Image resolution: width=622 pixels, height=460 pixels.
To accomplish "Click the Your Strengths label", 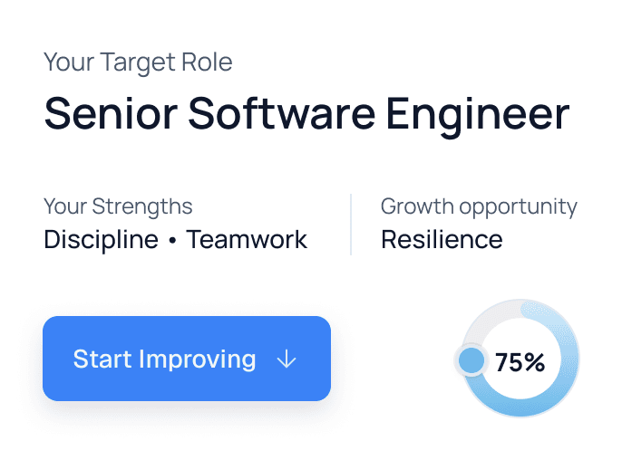I will 118,206.
